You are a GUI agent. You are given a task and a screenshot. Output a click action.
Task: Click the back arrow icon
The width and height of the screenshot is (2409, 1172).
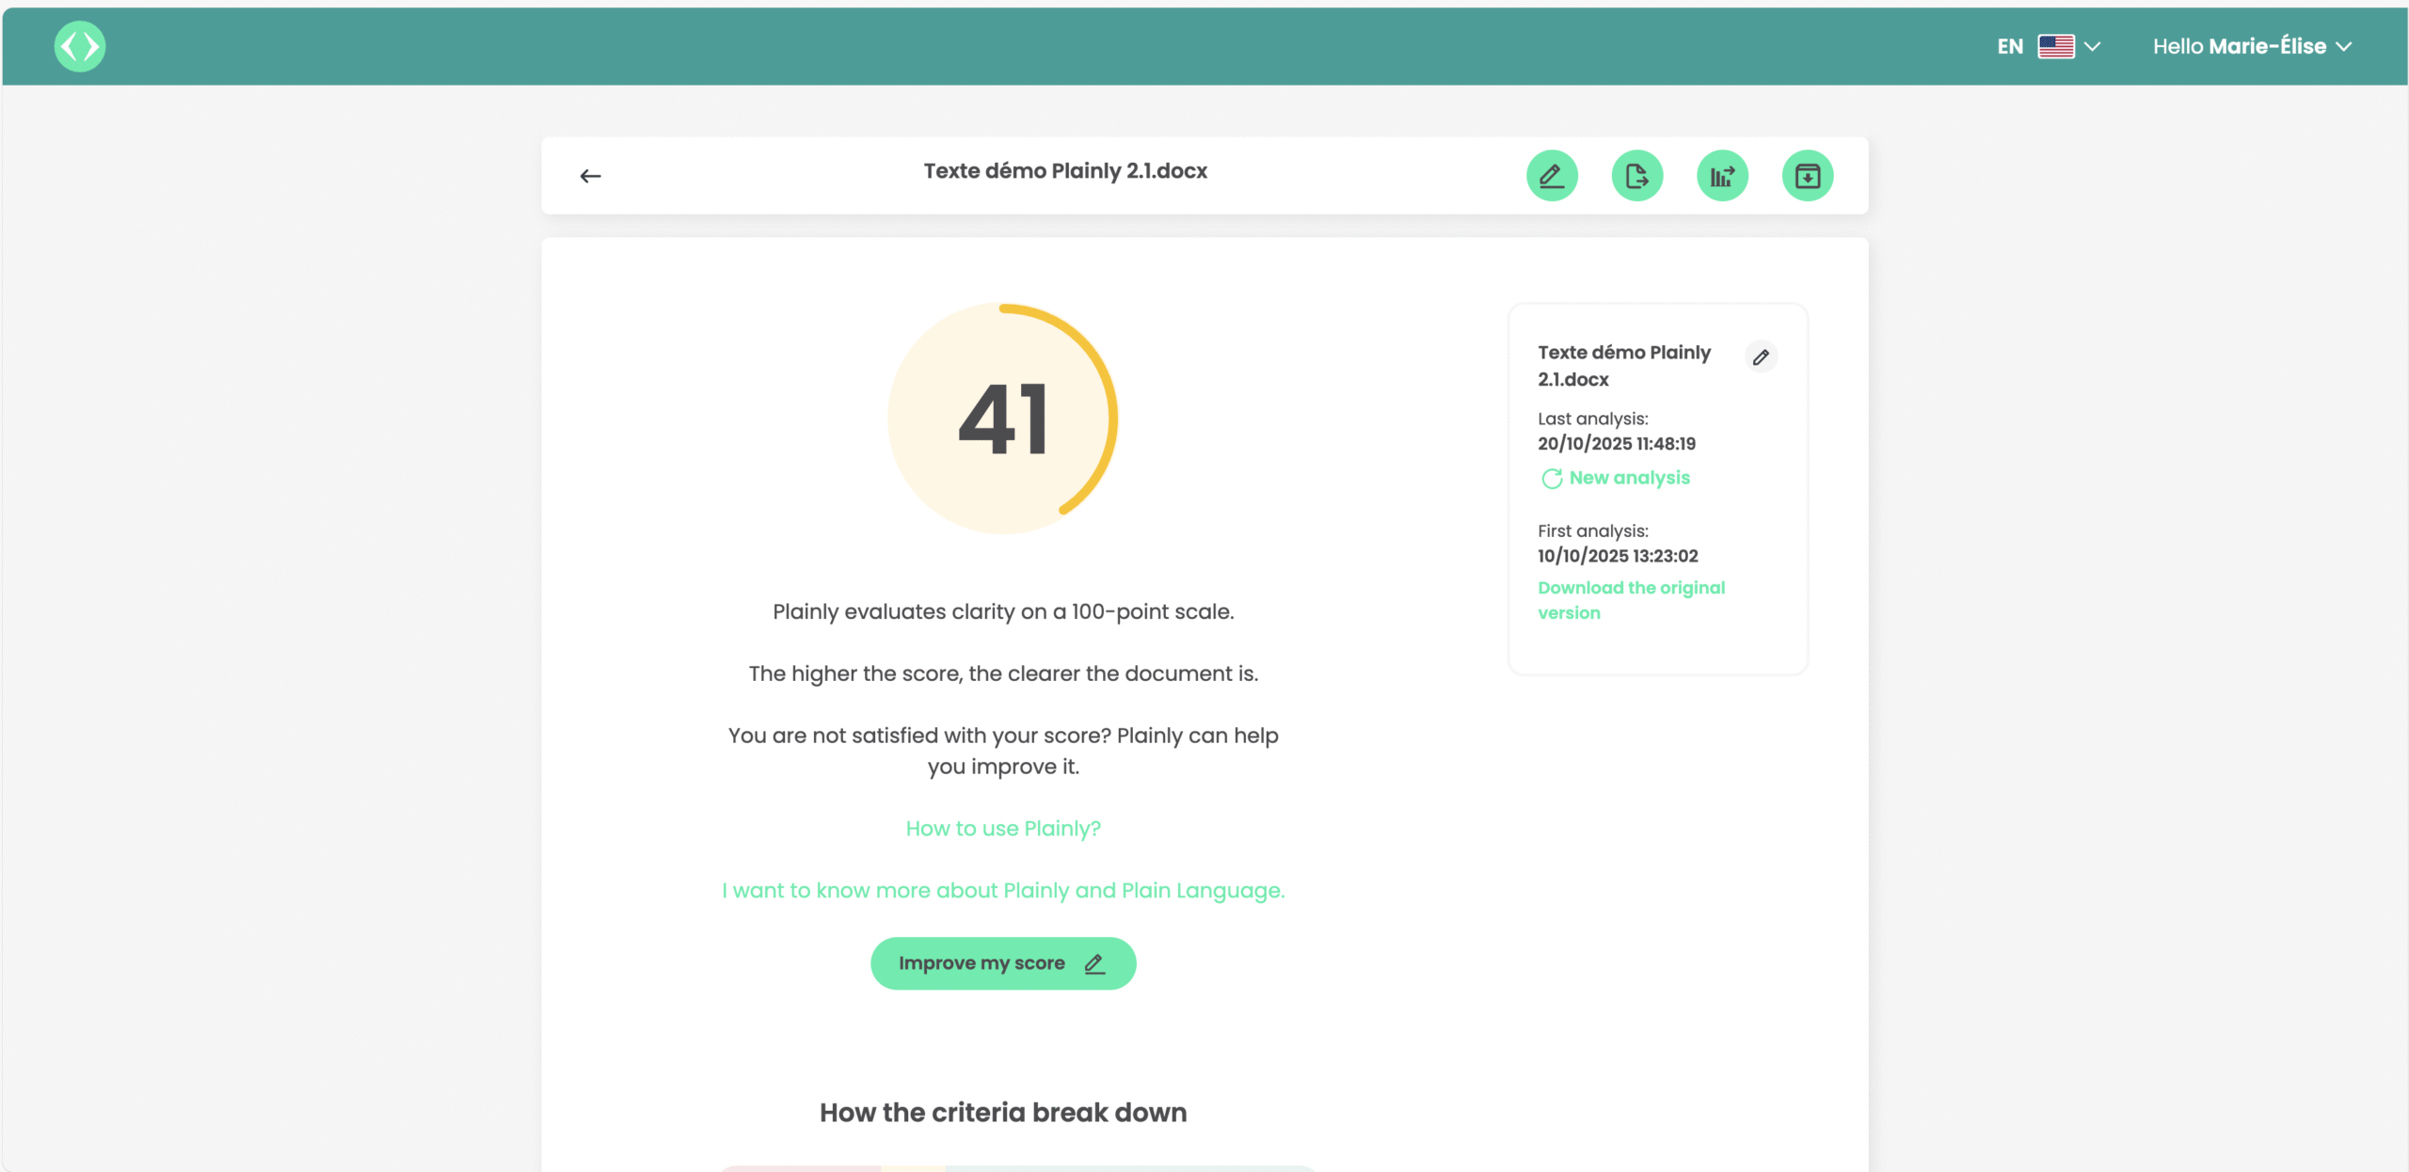(590, 176)
